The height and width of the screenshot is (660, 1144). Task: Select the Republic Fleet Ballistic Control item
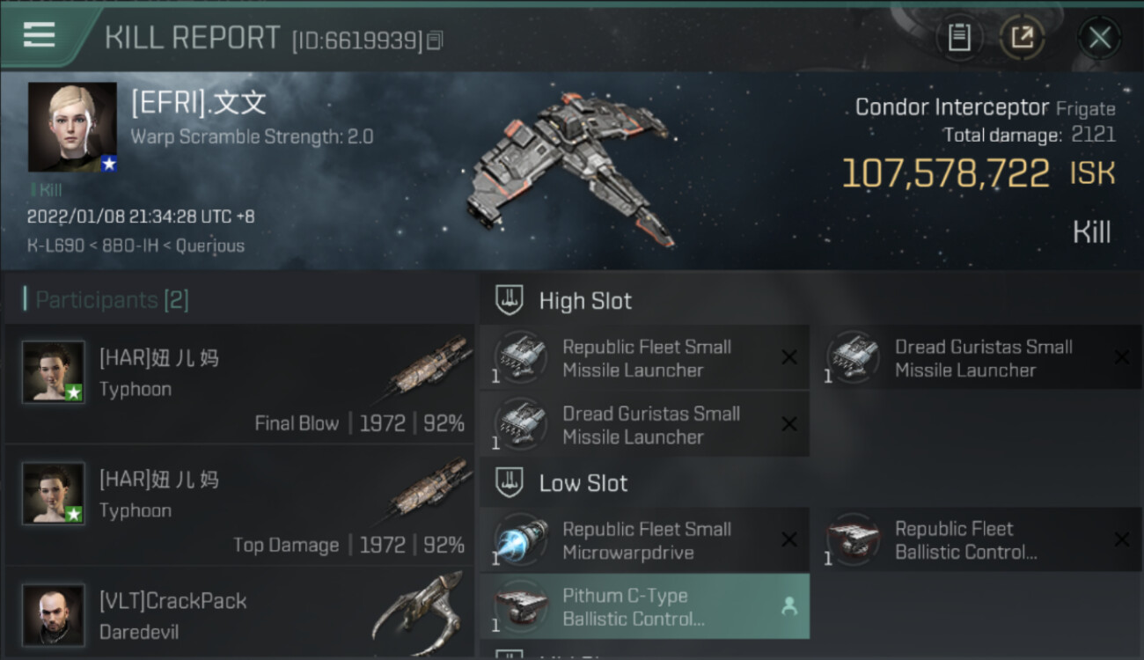click(x=978, y=540)
